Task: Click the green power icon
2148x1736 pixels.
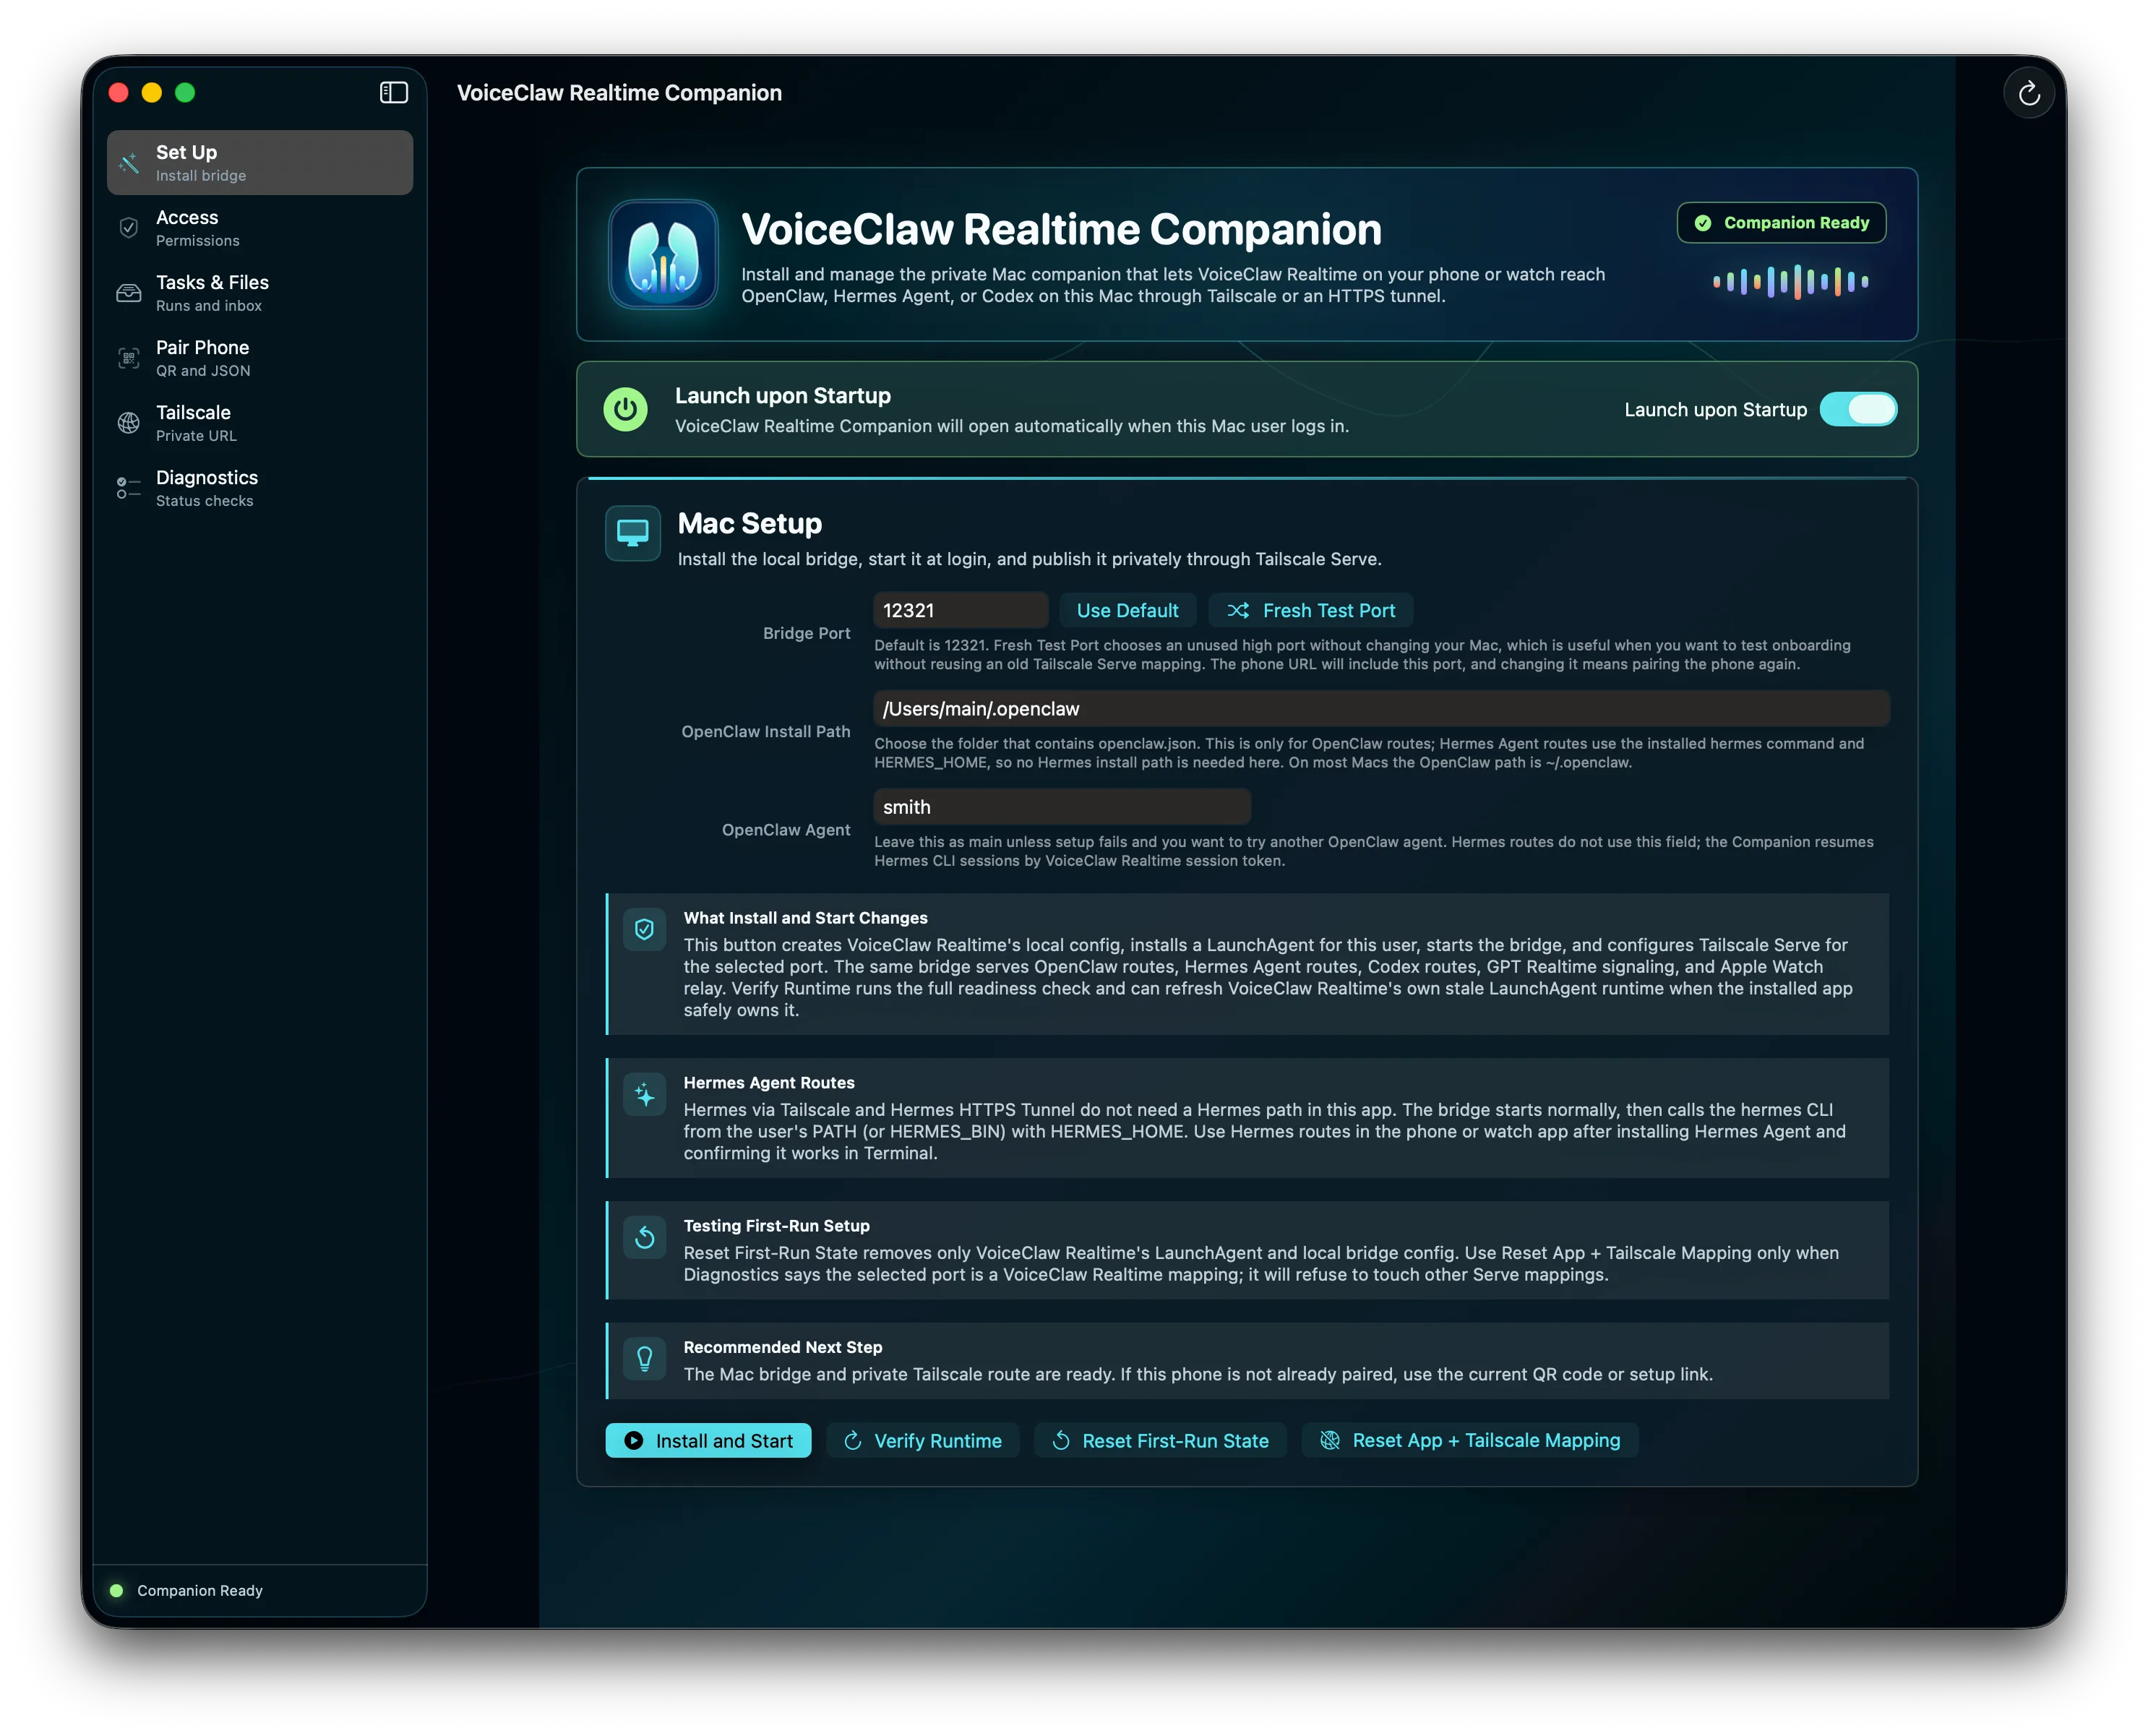Action: pyautogui.click(x=626, y=409)
